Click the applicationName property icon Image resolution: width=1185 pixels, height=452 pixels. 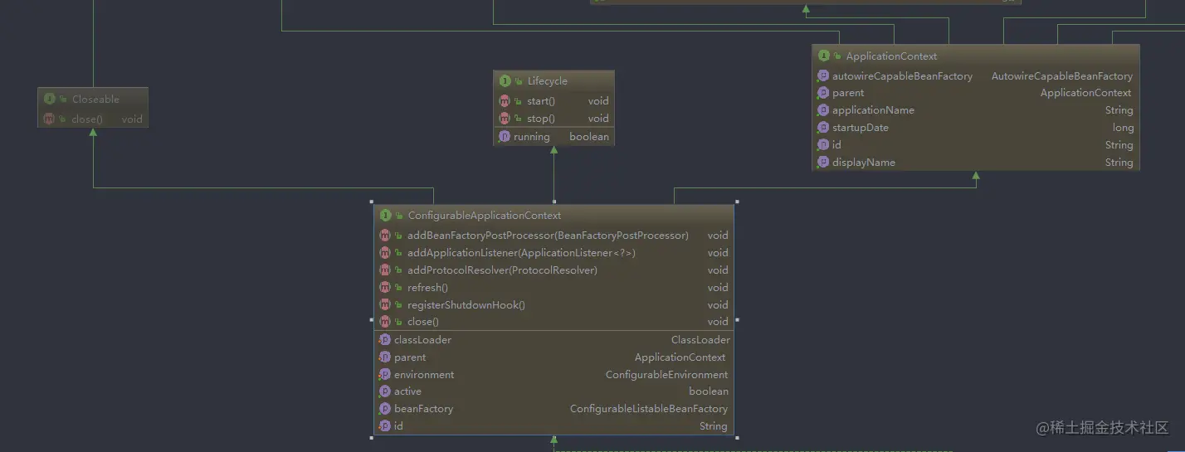pos(823,110)
